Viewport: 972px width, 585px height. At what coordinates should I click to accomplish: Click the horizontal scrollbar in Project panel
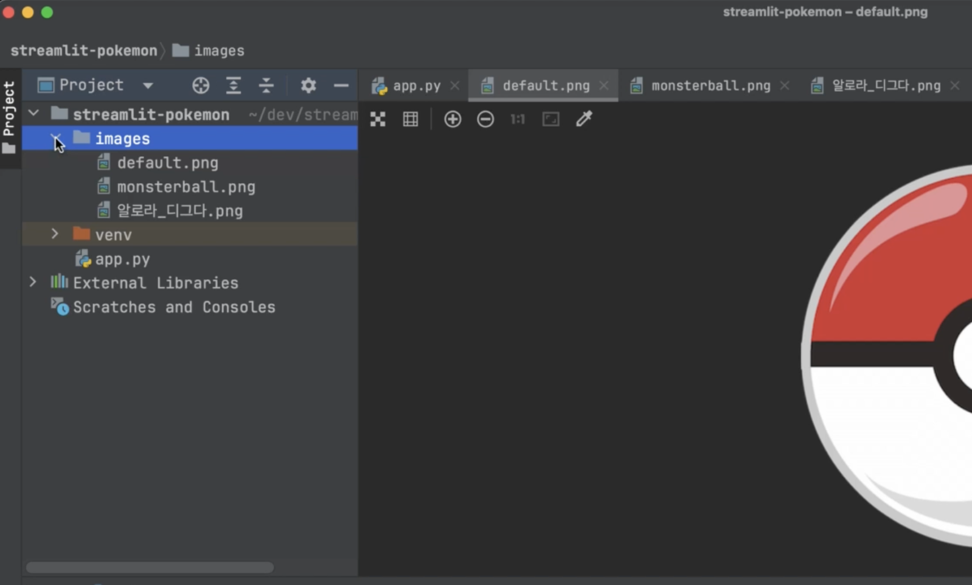coord(150,567)
